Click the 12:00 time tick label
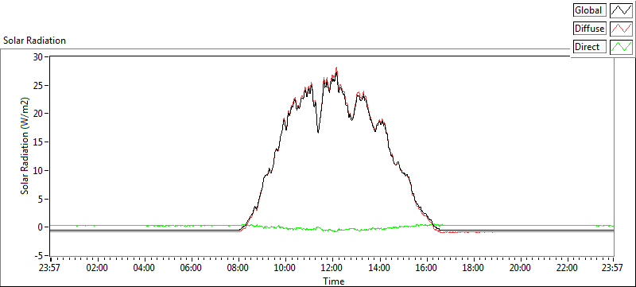Image resolution: width=636 pixels, height=287 pixels. point(332,268)
